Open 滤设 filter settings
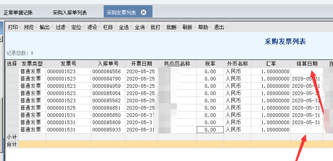333x161 pixels. point(92,27)
